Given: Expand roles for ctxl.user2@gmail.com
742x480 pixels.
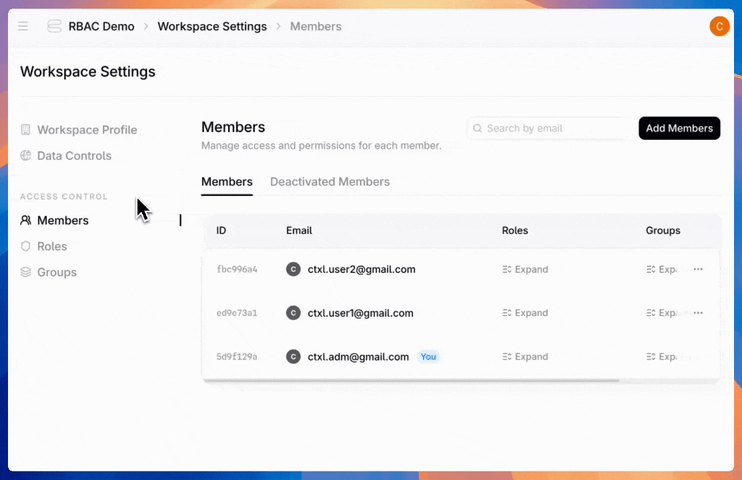Looking at the screenshot, I should (525, 269).
